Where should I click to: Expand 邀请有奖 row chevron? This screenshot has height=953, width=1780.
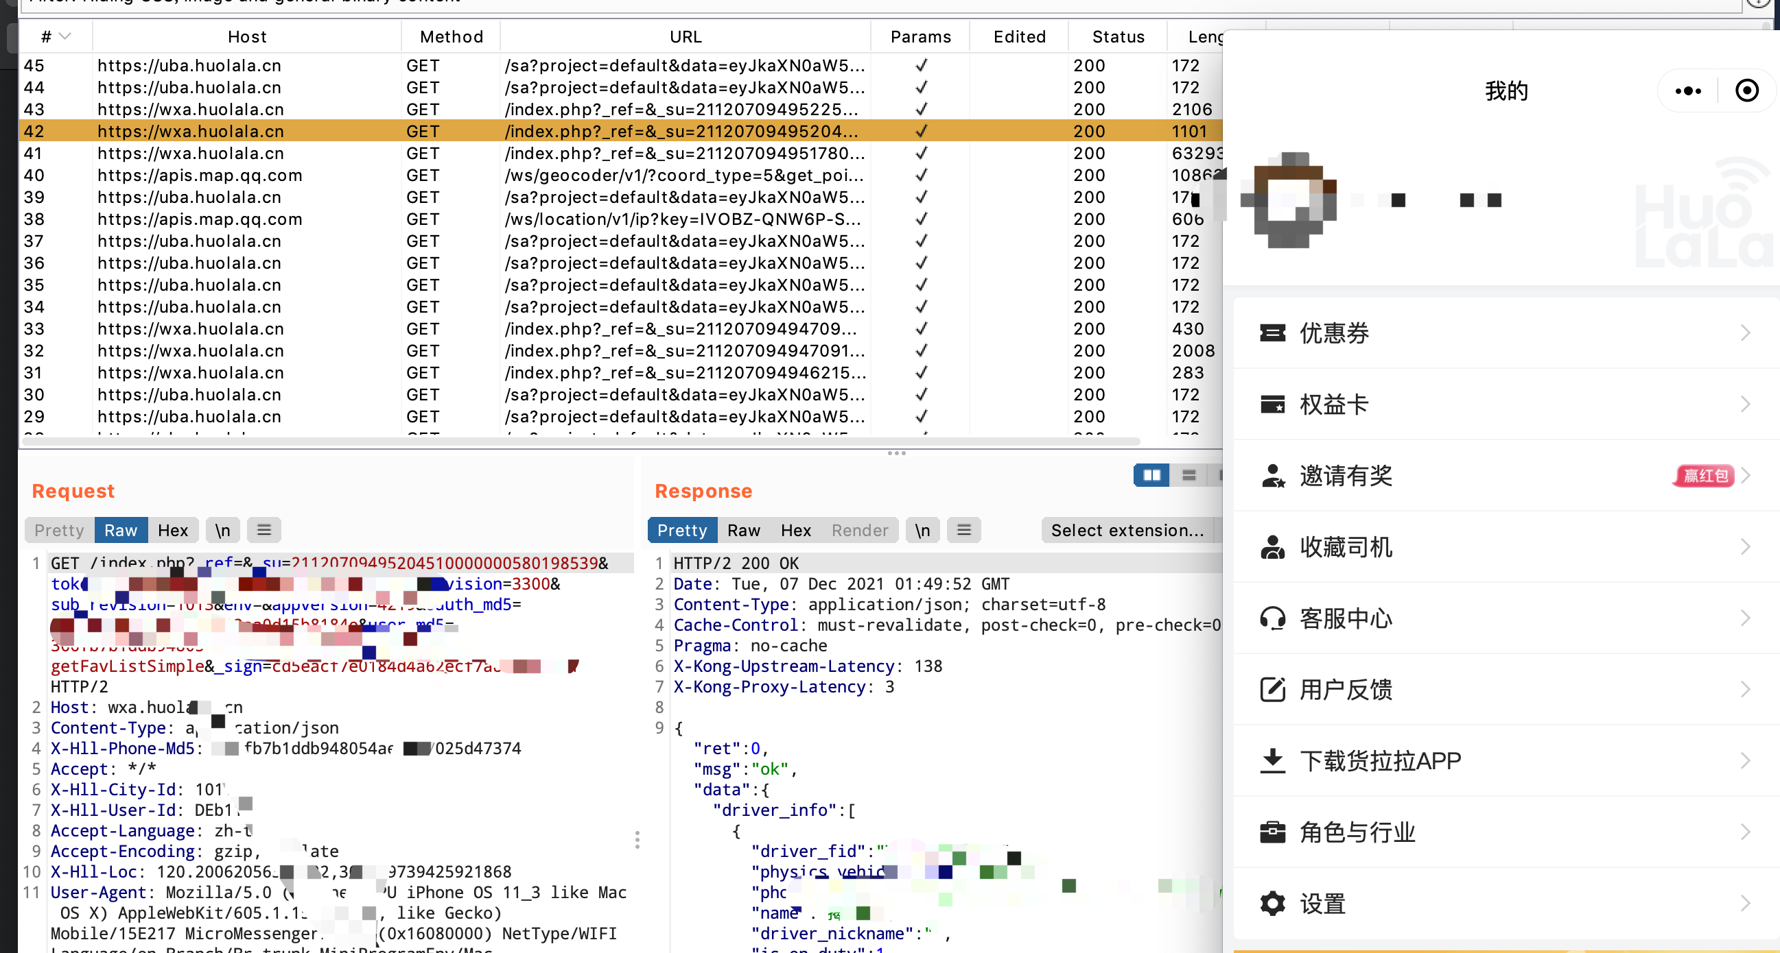[x=1745, y=475]
